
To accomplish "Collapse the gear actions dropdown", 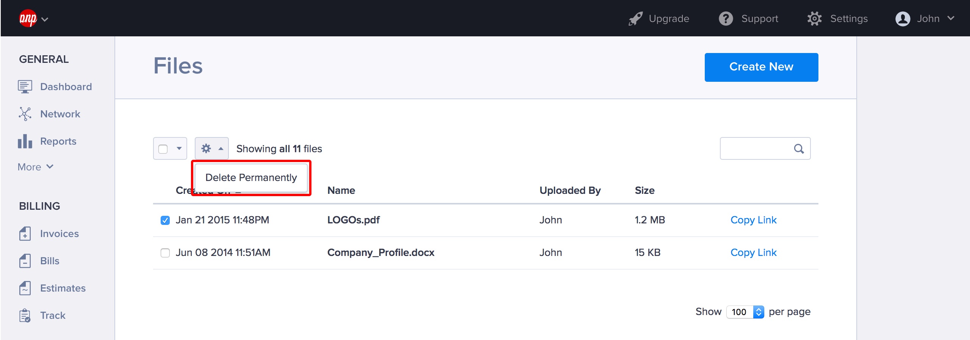I will [x=212, y=148].
